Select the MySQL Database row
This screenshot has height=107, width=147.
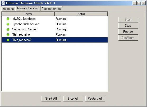click(x=55, y=19)
